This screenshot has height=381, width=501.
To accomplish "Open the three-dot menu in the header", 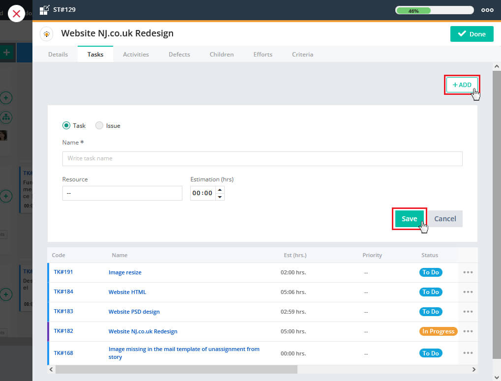I will (487, 10).
